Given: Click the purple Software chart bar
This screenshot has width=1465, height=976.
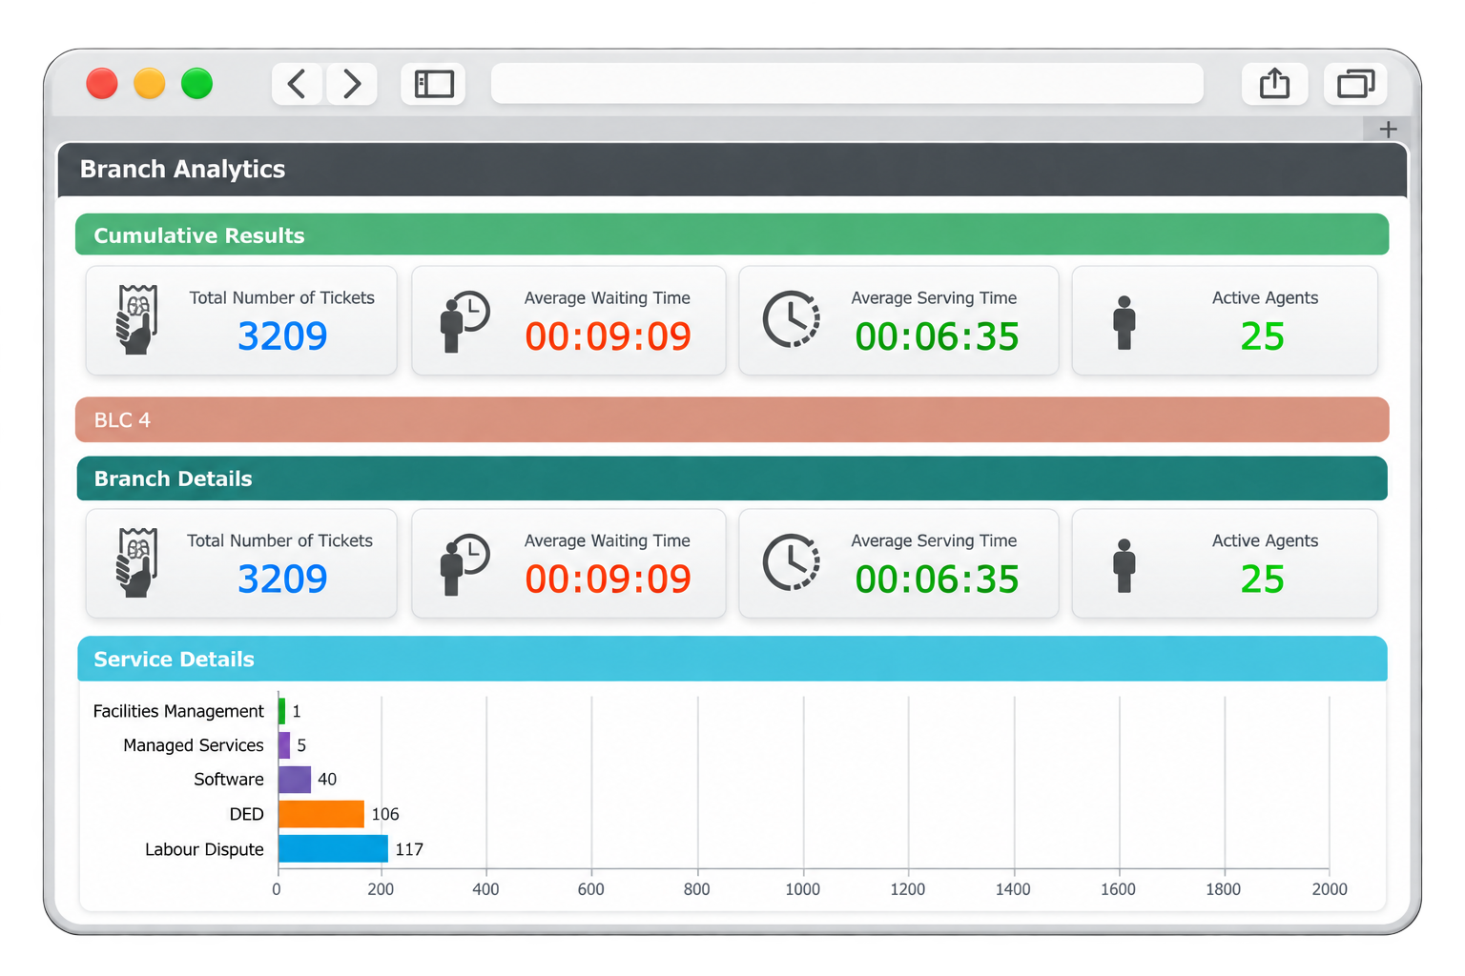Looking at the screenshot, I should tap(295, 779).
